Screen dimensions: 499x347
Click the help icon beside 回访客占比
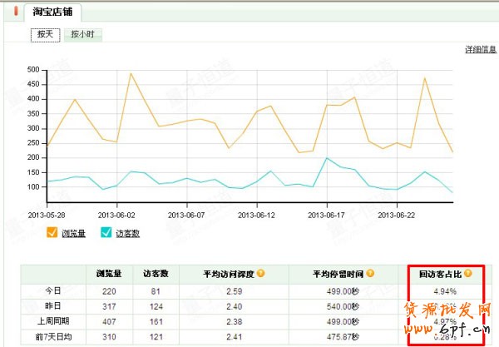[x=468, y=273]
